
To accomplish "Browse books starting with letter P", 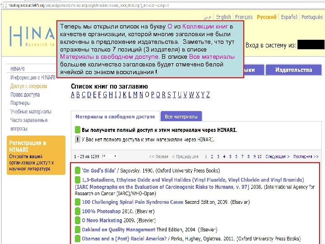I will [153, 94].
